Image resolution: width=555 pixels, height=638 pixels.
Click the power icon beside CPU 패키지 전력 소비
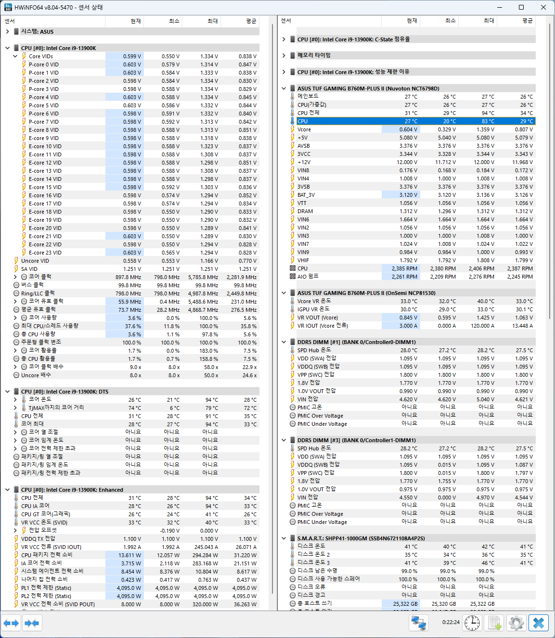pos(16,555)
